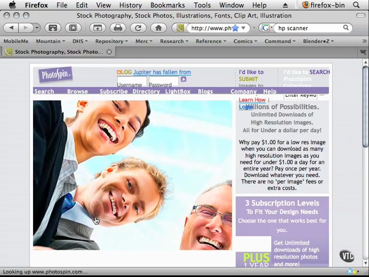This screenshot has height=277, width=369.
Task: Open the Bookmarks menu
Action: point(168,5)
